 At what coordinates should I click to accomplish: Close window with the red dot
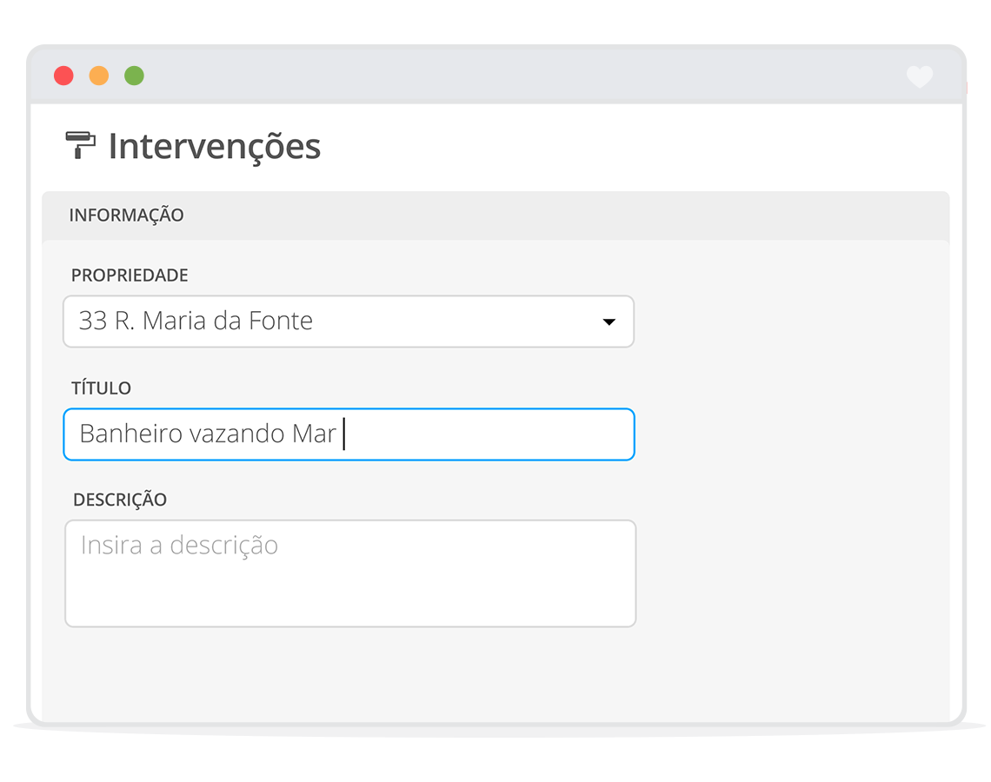pyautogui.click(x=63, y=76)
